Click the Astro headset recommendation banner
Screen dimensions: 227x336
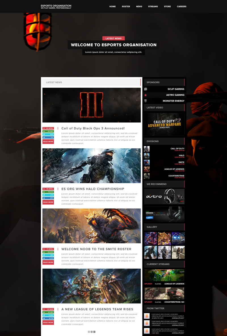tap(164, 196)
